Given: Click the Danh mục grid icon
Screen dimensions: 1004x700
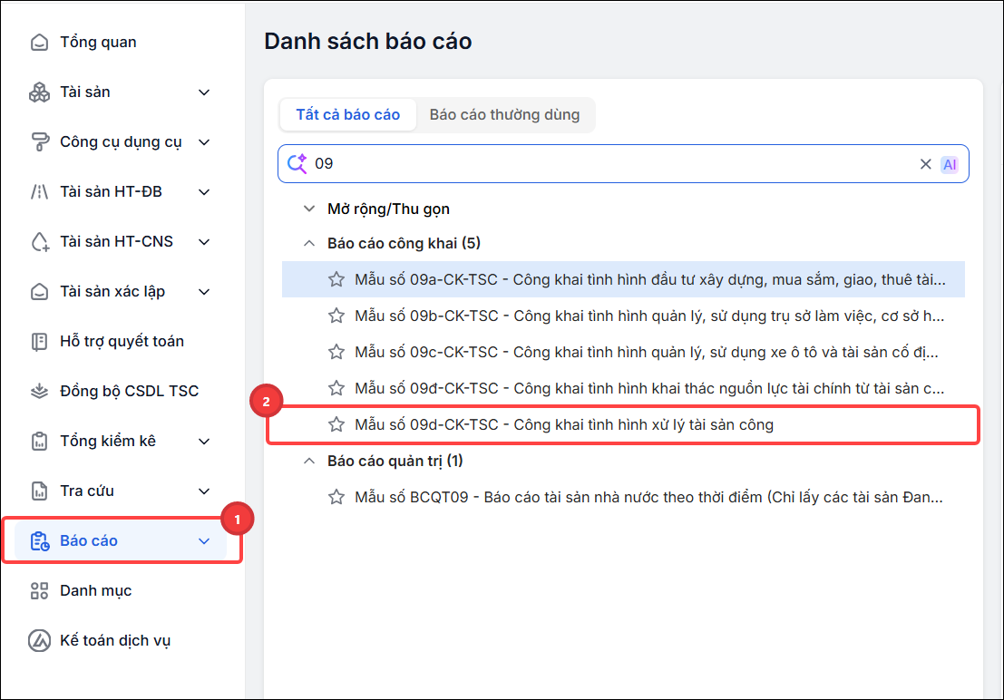Looking at the screenshot, I should pyautogui.click(x=39, y=590).
